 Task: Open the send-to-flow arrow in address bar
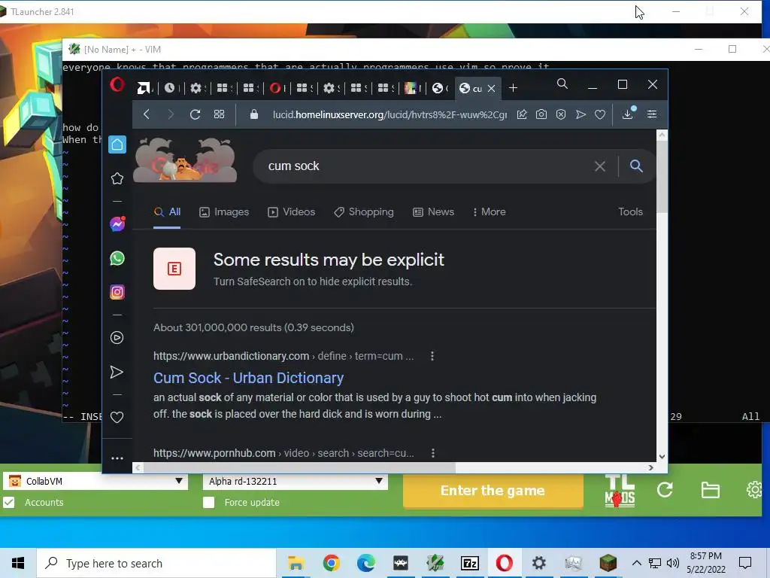[x=581, y=114]
